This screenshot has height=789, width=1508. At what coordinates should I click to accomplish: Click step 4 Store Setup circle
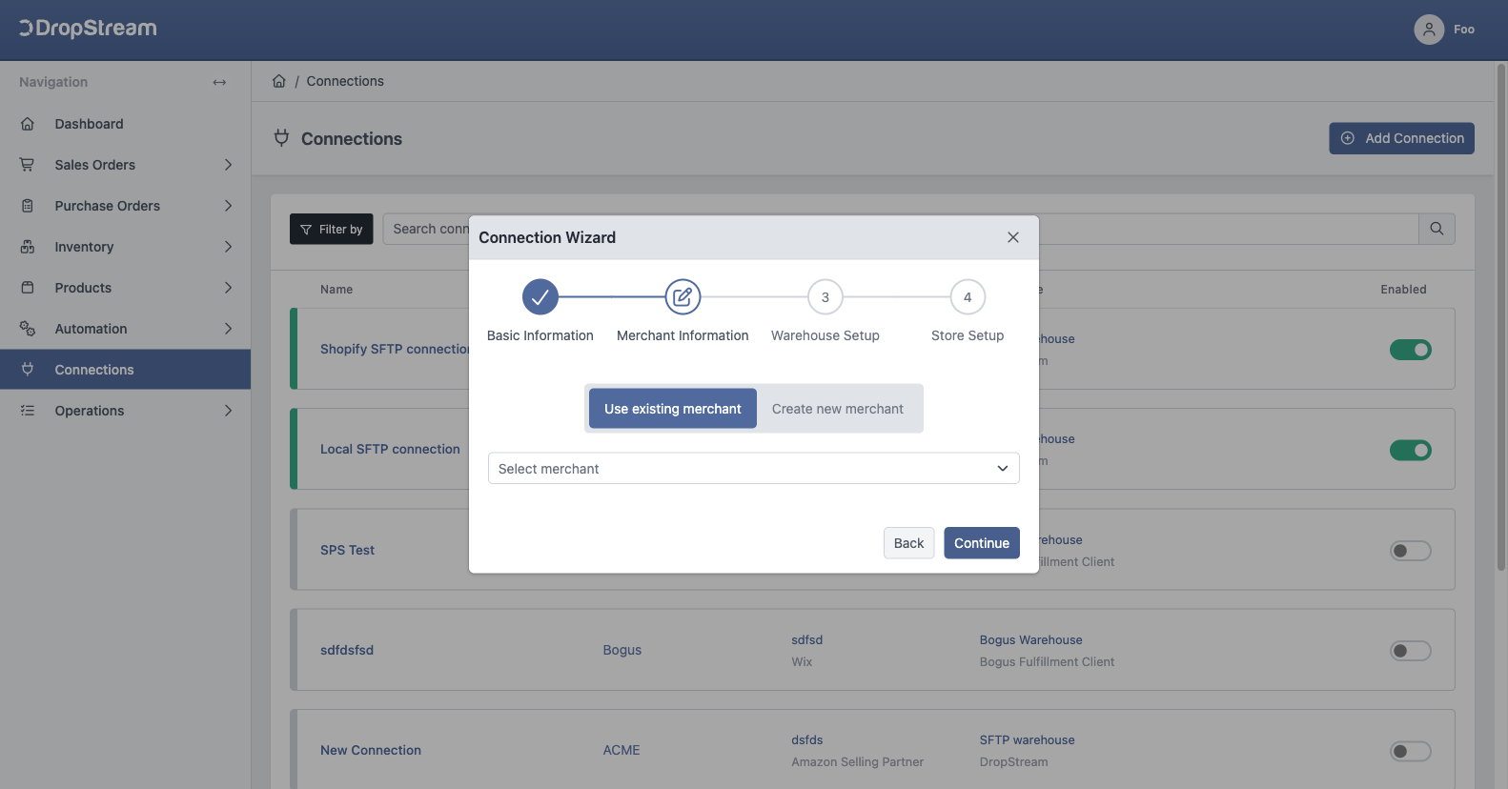(x=968, y=297)
